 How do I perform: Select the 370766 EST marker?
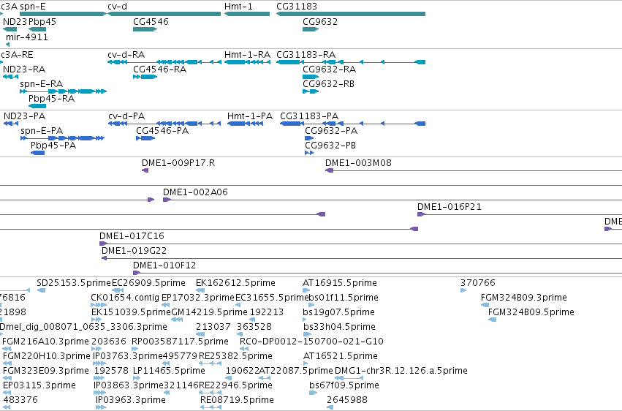click(x=463, y=291)
